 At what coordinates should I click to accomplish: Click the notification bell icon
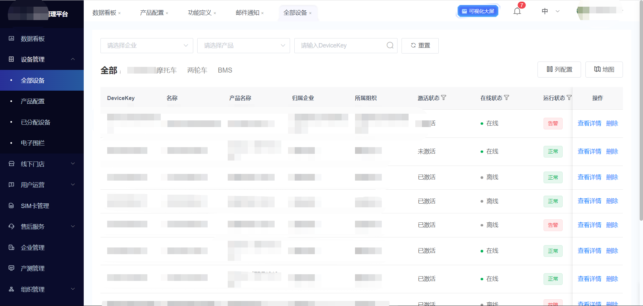(517, 11)
